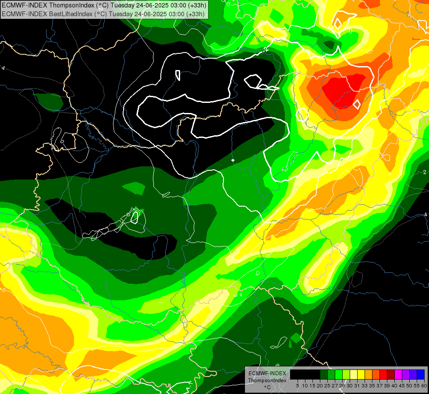Screen dimensions: 429x394
Task: Click legend scale value 50
Action: [409, 386]
